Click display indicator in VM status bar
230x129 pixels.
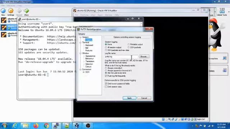tap(183, 119)
